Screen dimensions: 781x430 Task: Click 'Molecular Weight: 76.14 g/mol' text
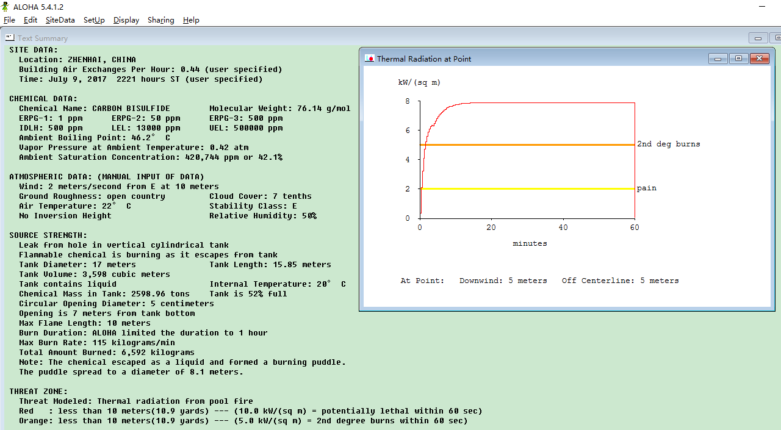(x=280, y=109)
